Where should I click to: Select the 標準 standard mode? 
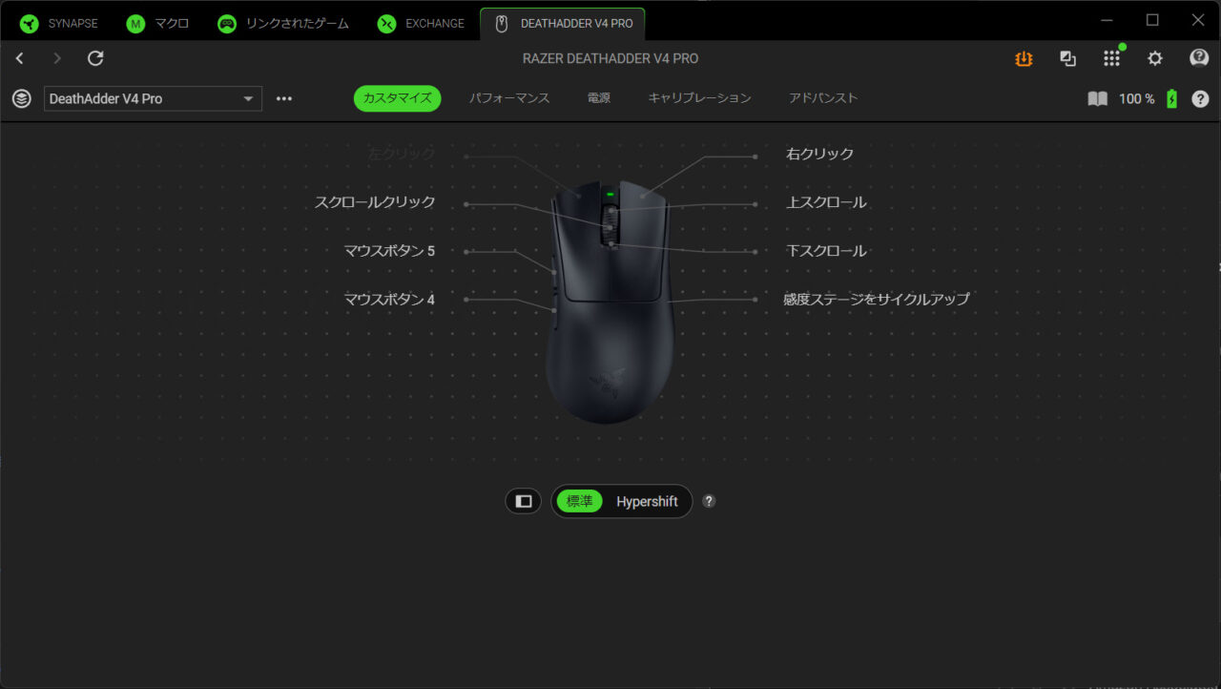[580, 501]
